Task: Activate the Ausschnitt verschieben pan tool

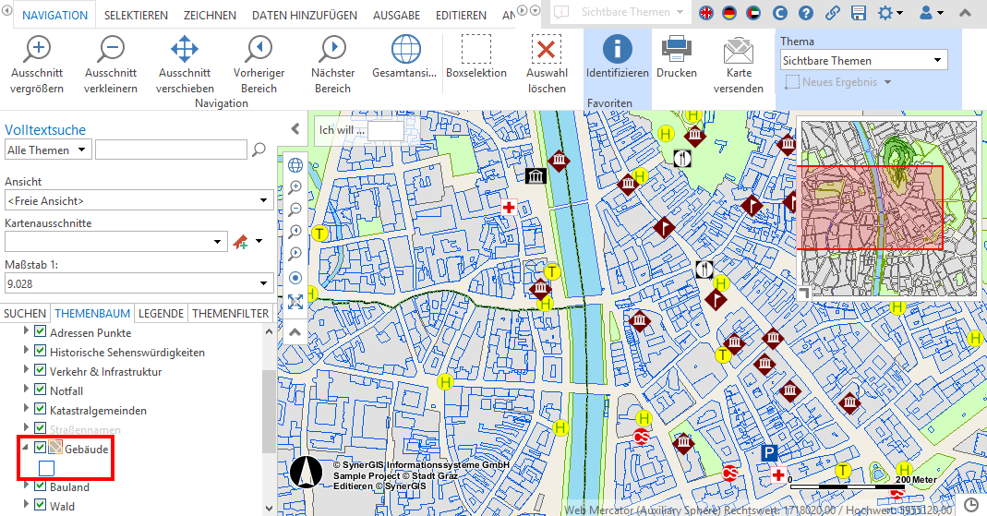Action: pos(185,65)
